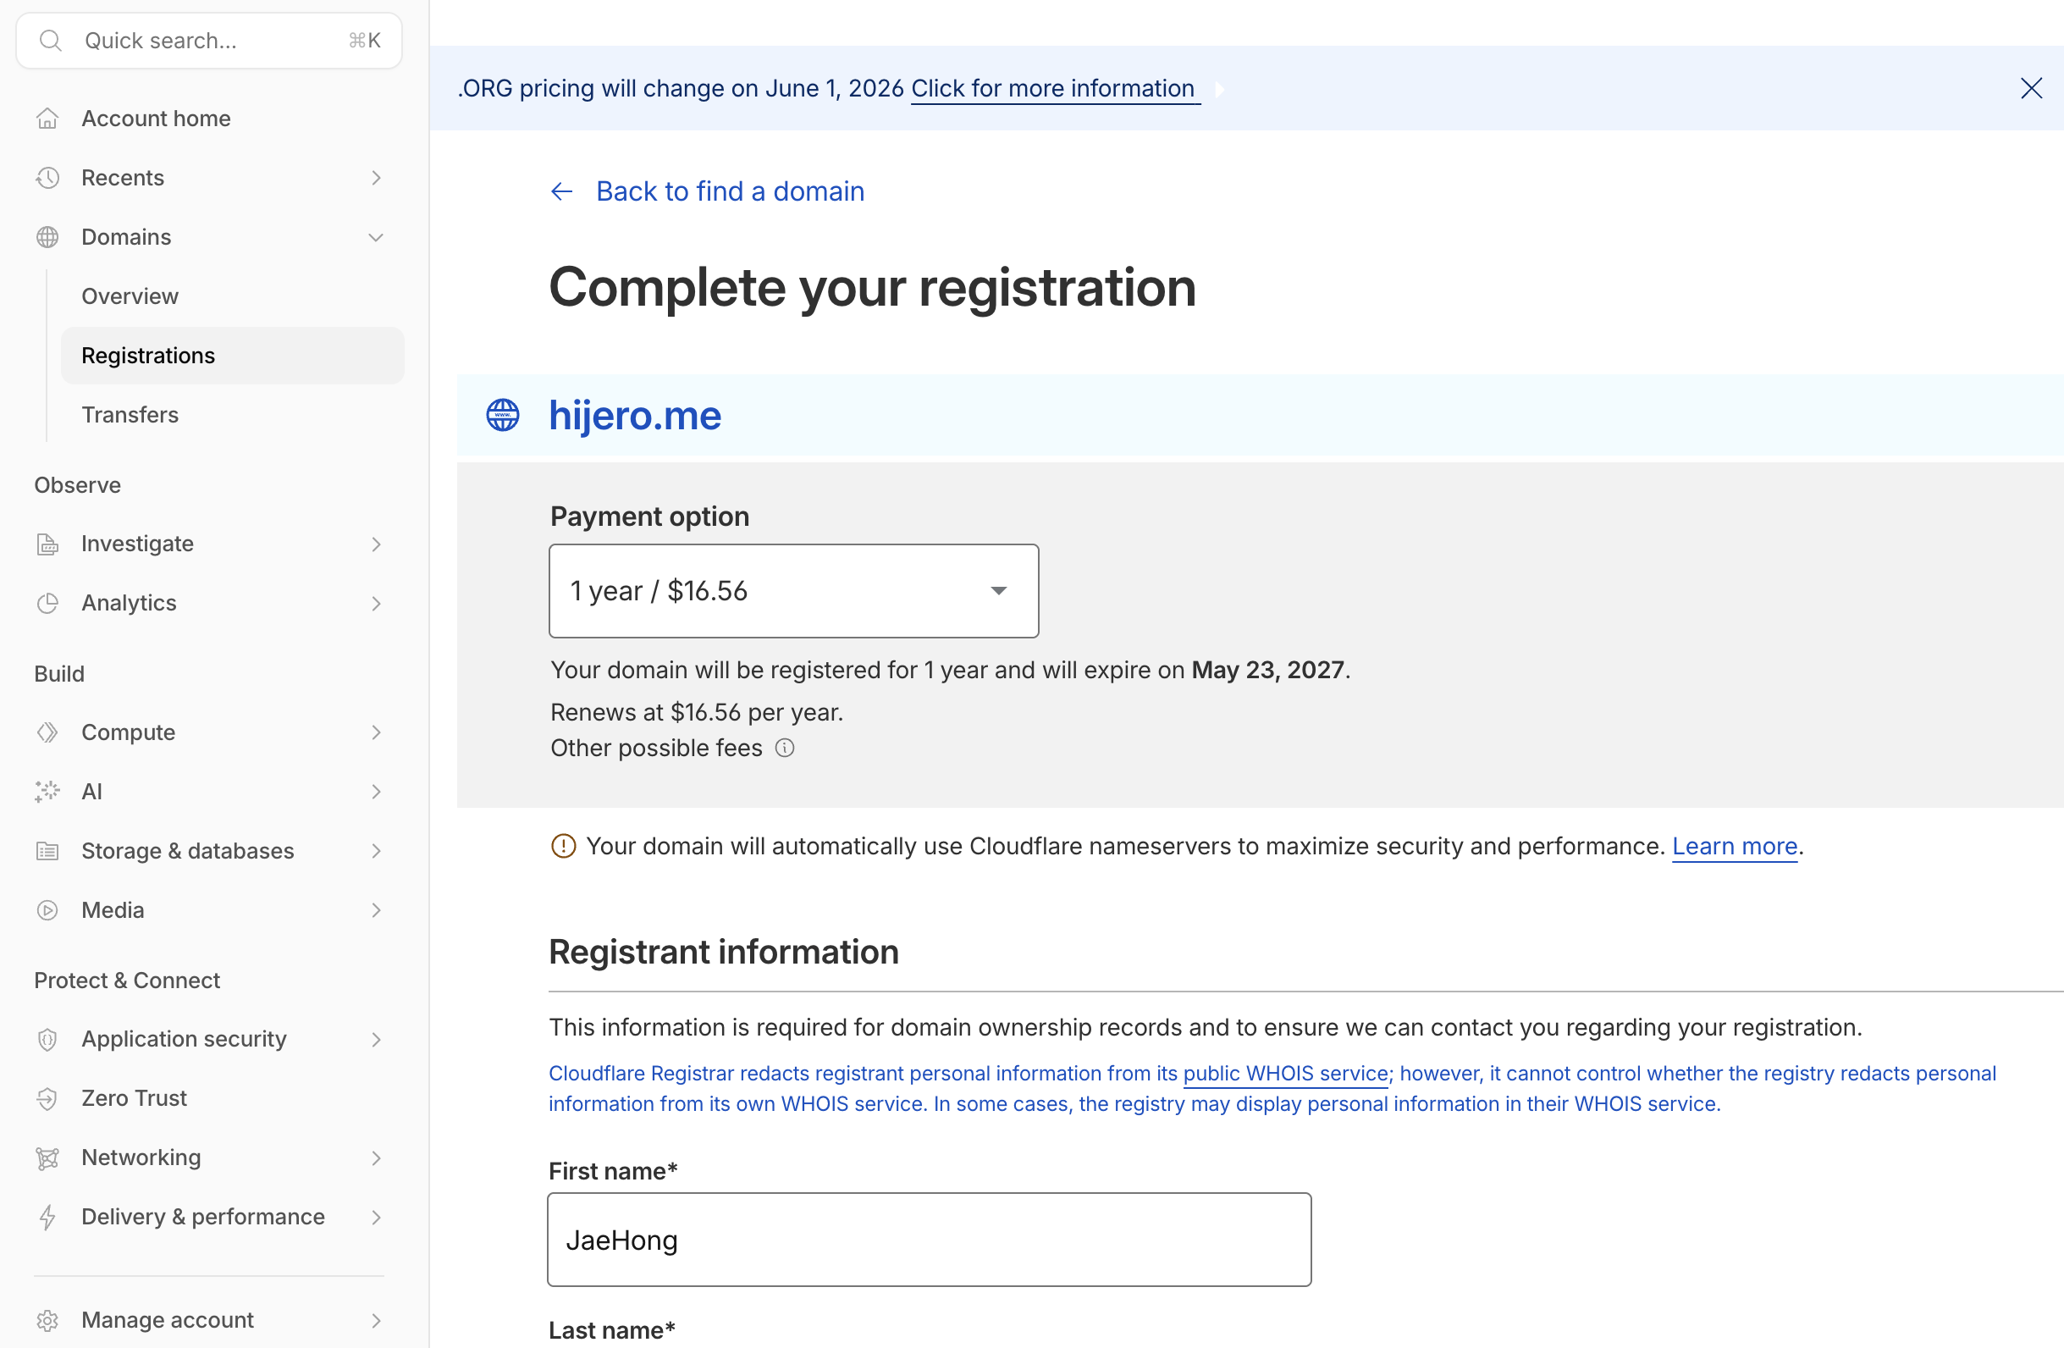Expand the Analytics chevron
The width and height of the screenshot is (2064, 1348).
[x=377, y=604]
